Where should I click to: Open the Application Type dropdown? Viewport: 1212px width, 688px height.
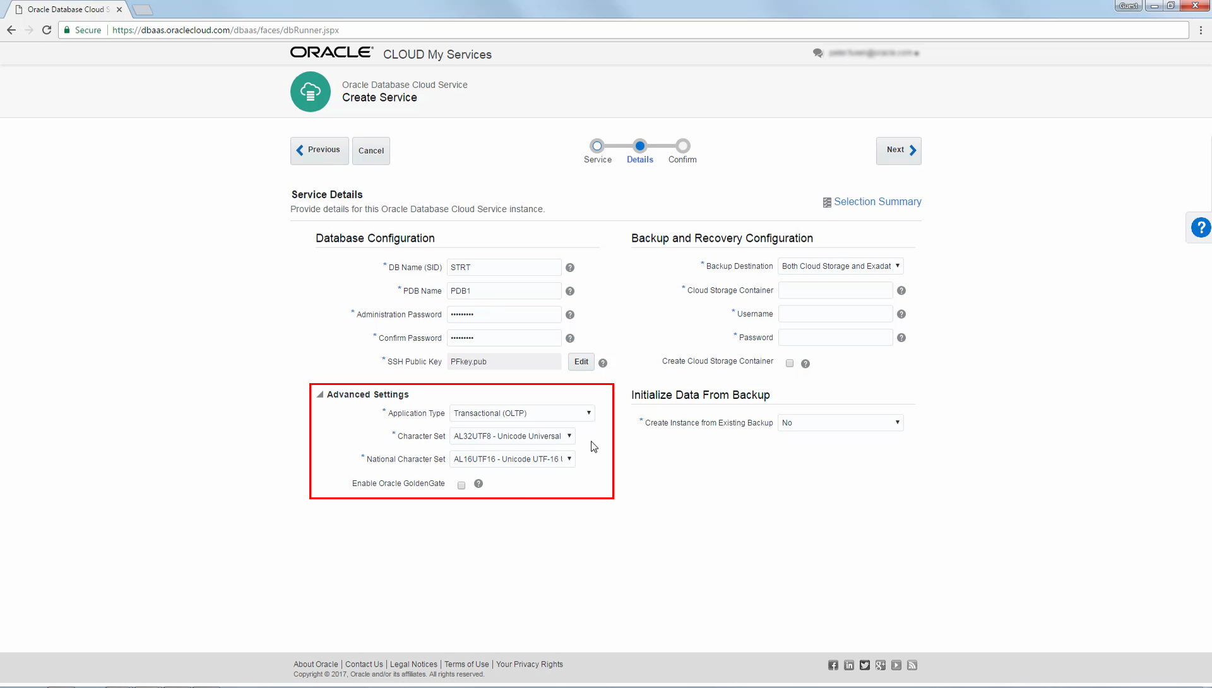point(522,413)
